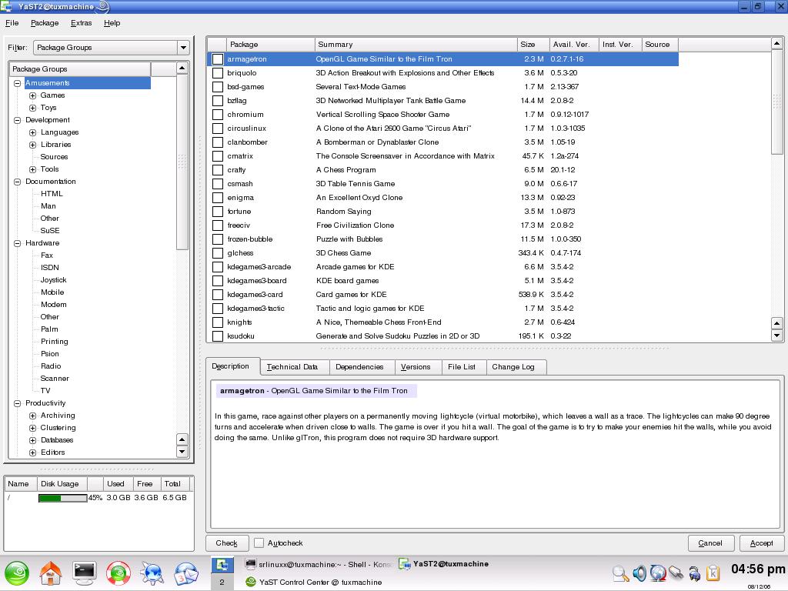Open the File menu
The width and height of the screenshot is (788, 591).
click(12, 23)
